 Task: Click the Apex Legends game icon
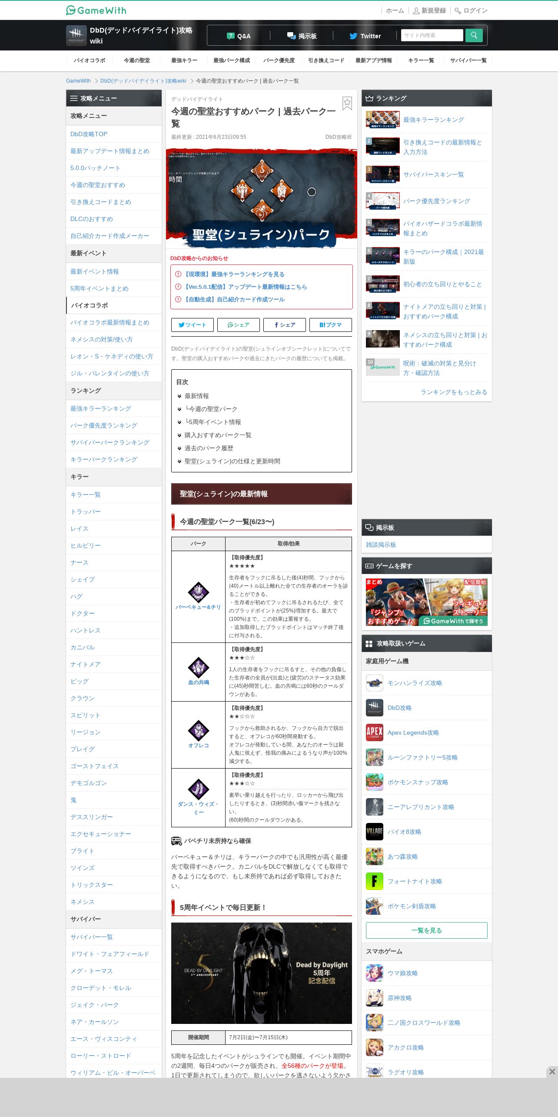click(374, 732)
